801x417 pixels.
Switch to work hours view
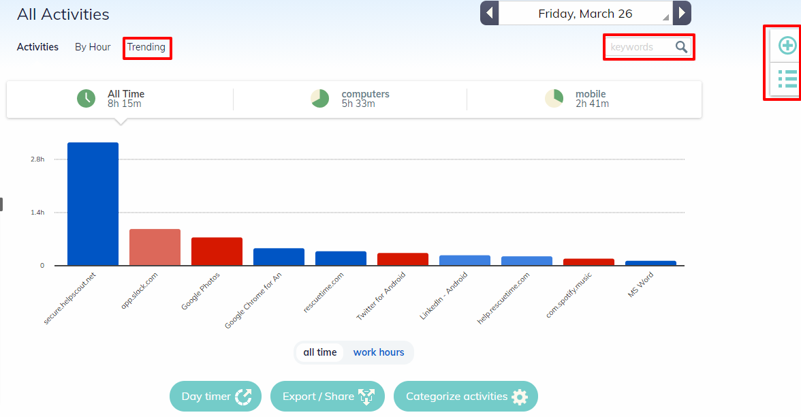tap(379, 352)
